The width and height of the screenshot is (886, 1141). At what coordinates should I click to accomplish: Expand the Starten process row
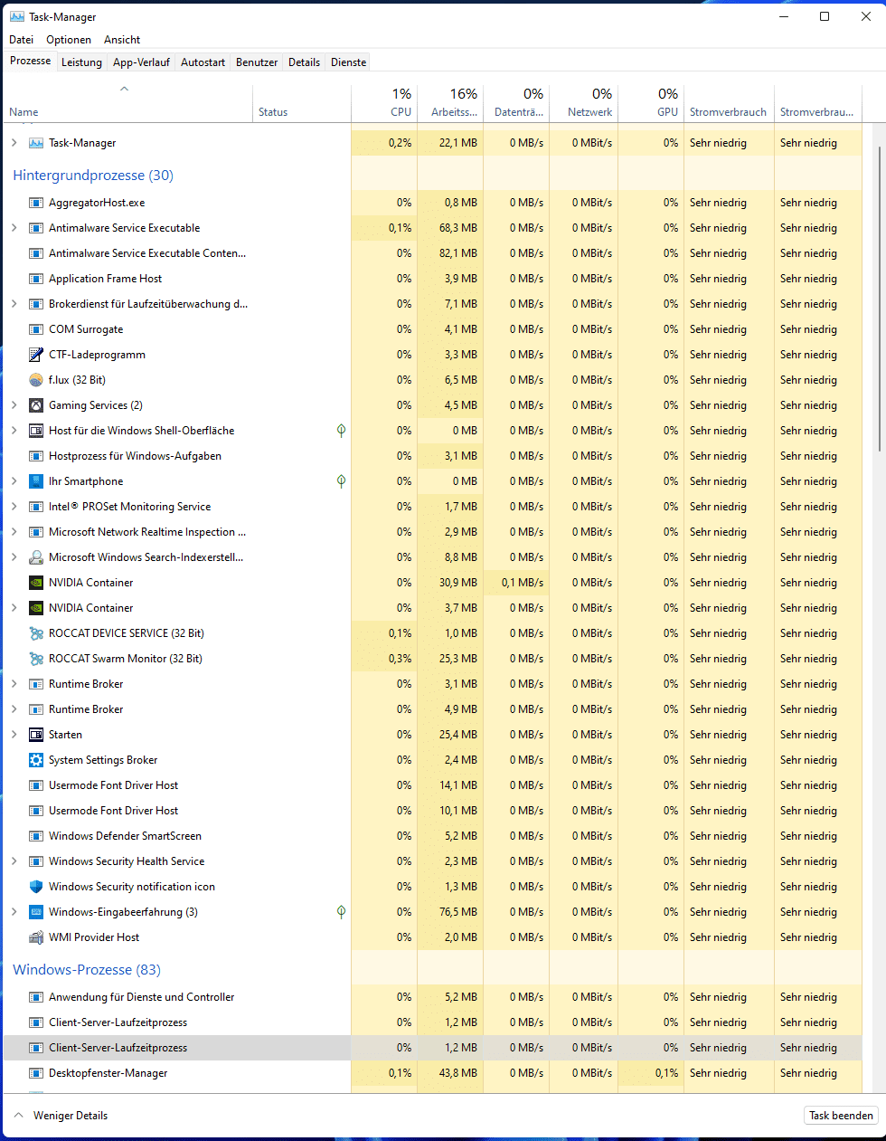click(14, 735)
